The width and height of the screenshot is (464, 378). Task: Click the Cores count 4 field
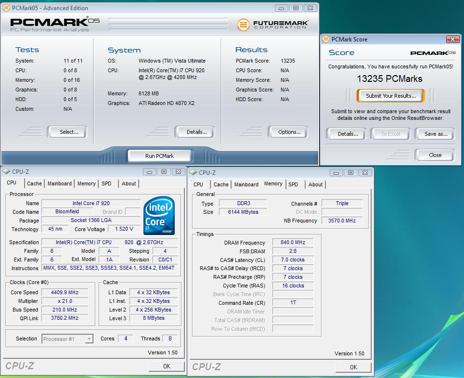click(x=126, y=339)
